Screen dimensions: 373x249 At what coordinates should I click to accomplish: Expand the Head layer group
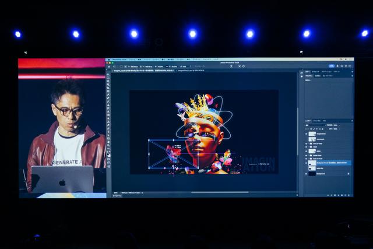309,147
